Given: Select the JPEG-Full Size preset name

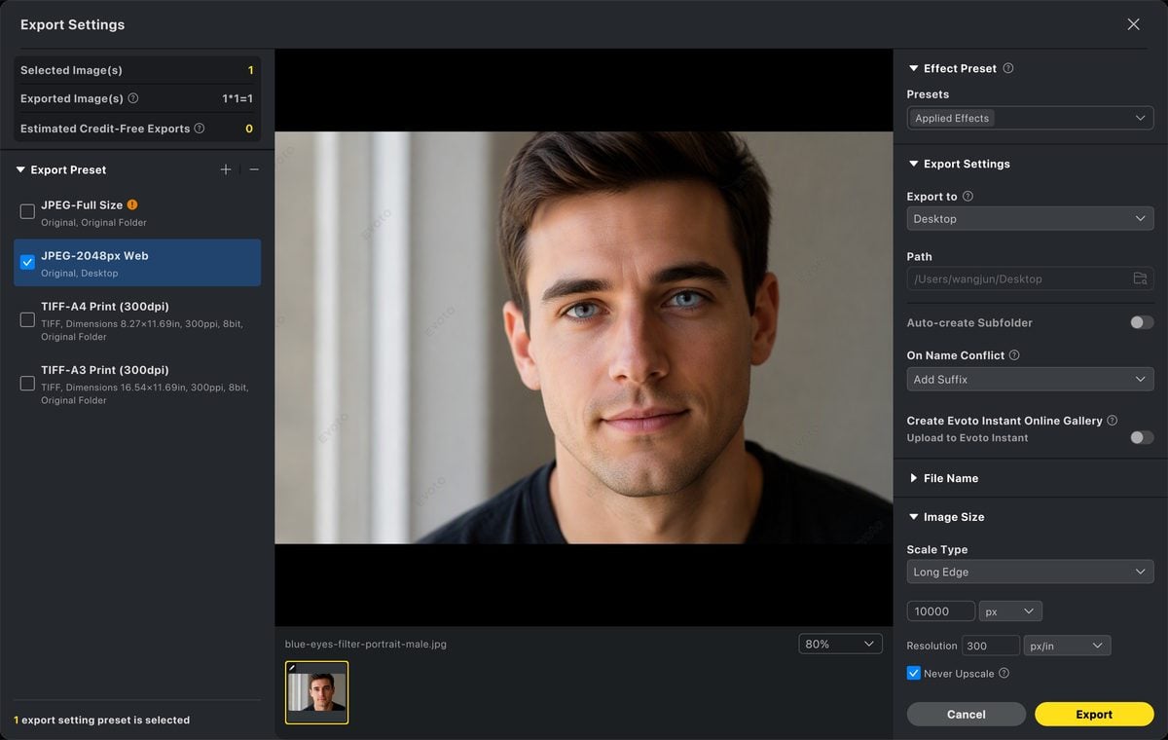Looking at the screenshot, I should 82,204.
